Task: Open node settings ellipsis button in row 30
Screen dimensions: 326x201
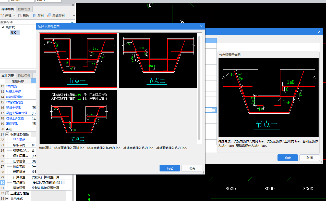Action: click(x=63, y=182)
